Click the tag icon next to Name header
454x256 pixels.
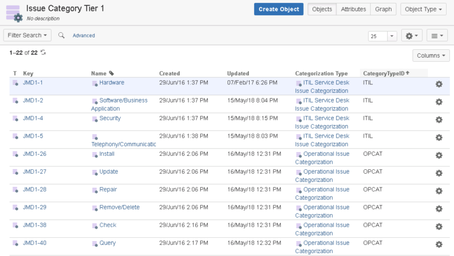coord(111,73)
